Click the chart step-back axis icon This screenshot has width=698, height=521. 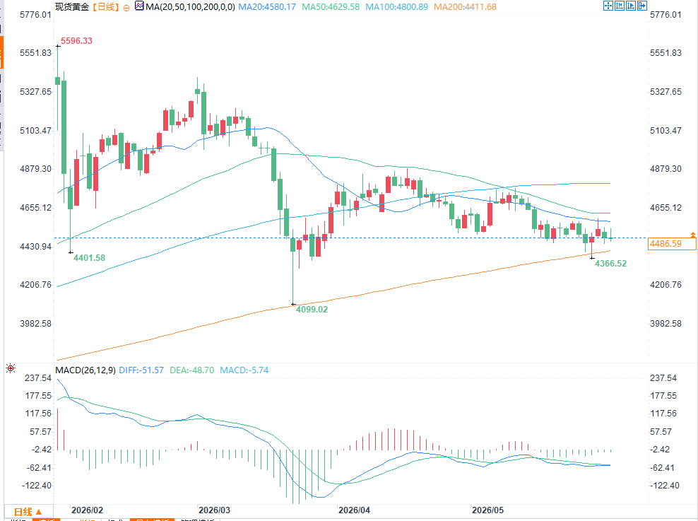pos(619,6)
